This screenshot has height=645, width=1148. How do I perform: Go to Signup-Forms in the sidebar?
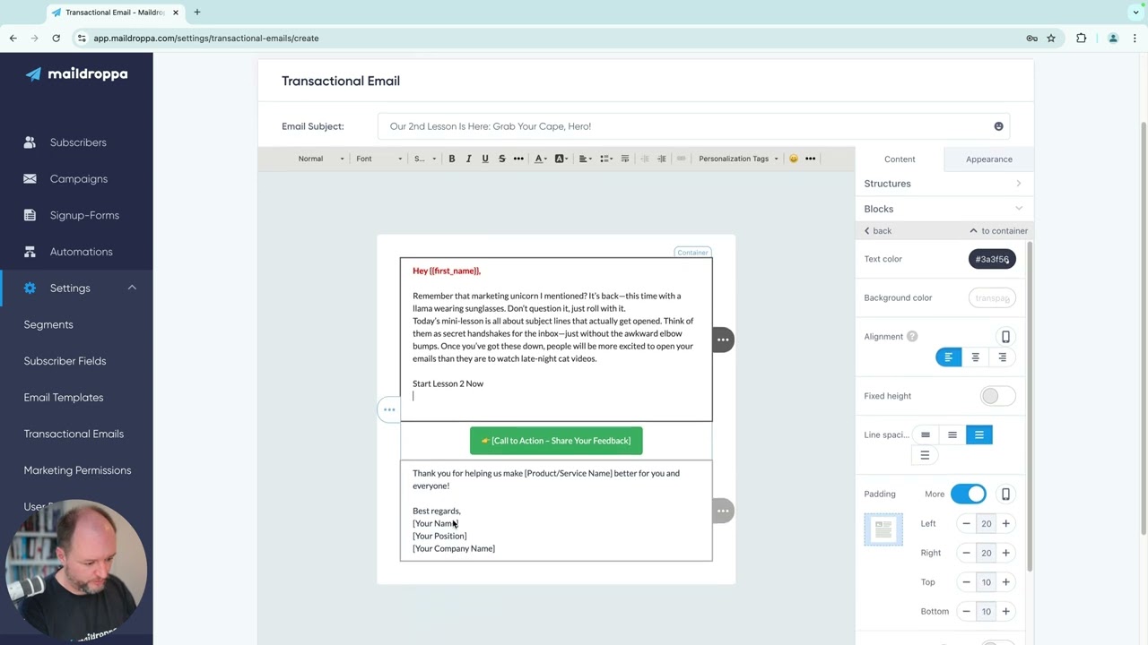84,215
